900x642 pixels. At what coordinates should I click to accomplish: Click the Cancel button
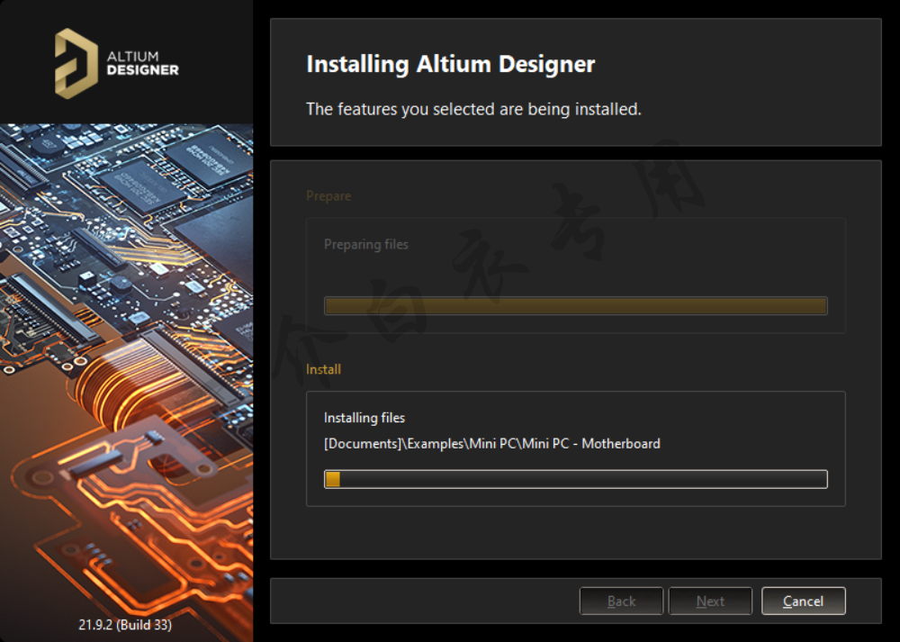(x=803, y=601)
